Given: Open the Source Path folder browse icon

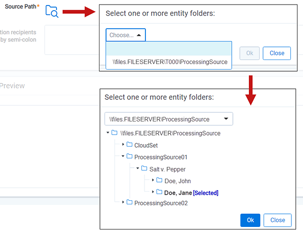Looking at the screenshot, I should (x=52, y=12).
